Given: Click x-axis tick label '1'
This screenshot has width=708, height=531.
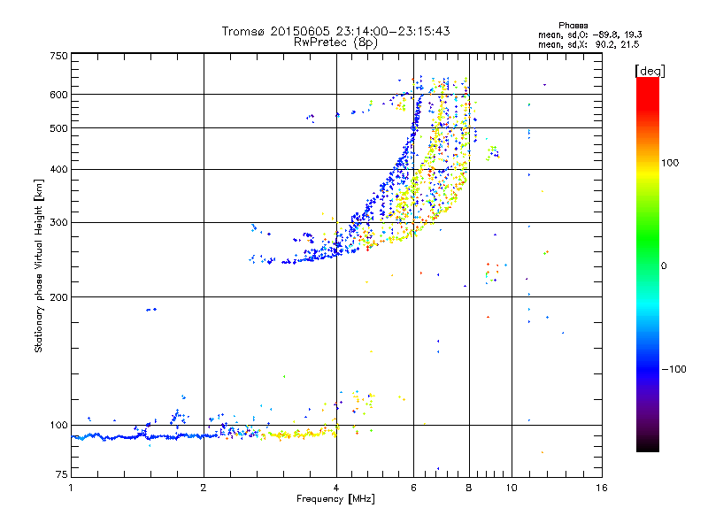Looking at the screenshot, I should (x=71, y=488).
